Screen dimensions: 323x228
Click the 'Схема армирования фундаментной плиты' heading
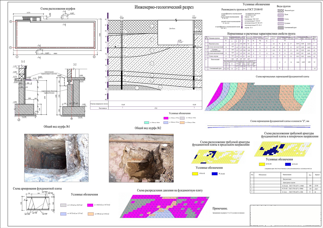(37, 189)
